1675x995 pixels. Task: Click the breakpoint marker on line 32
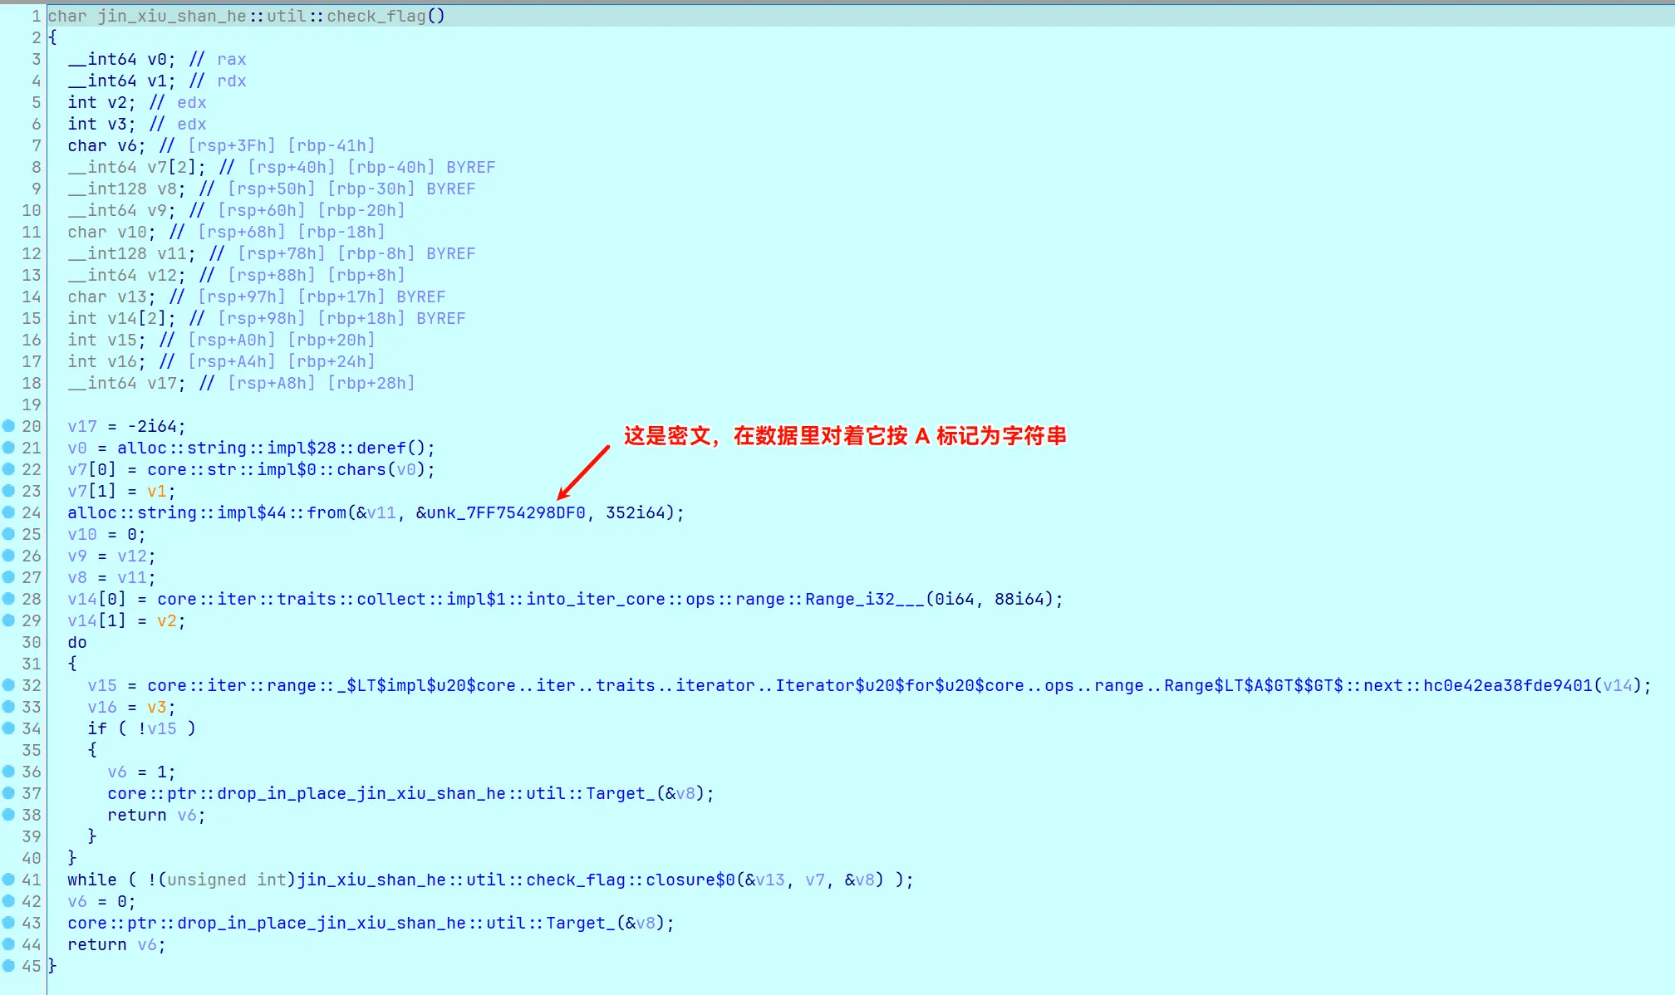(8, 685)
